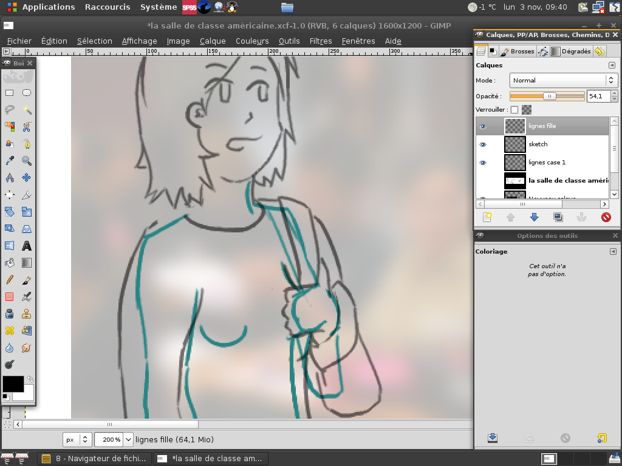Viewport: 622px width, 466px height.
Task: Click the Opacité slider
Action: [x=547, y=96]
